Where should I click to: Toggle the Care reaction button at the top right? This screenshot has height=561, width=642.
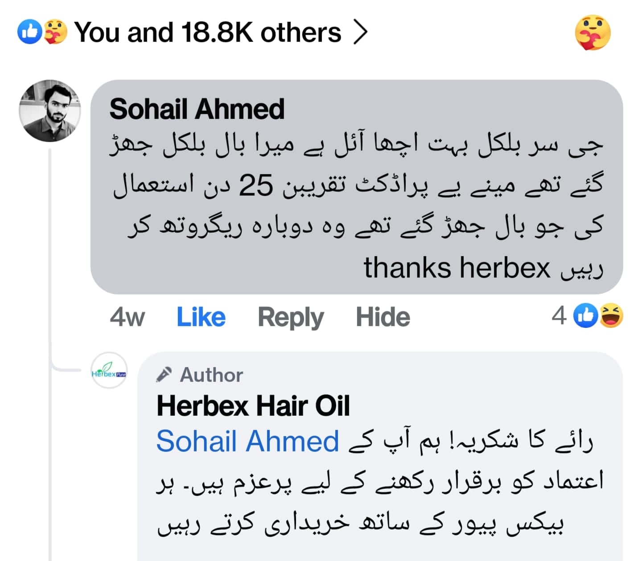592,33
